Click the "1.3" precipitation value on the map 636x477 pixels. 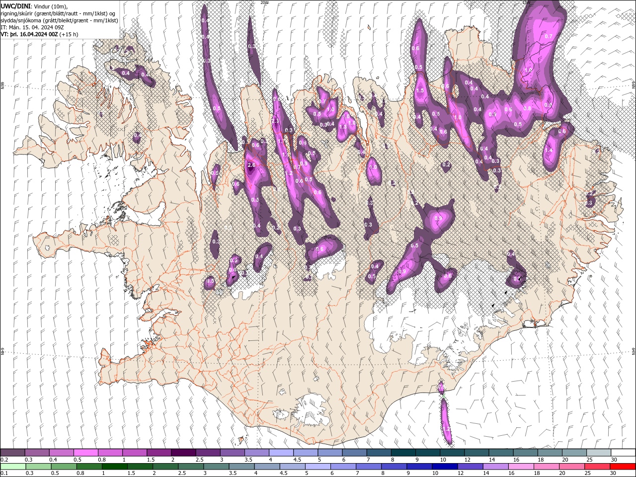343,127
